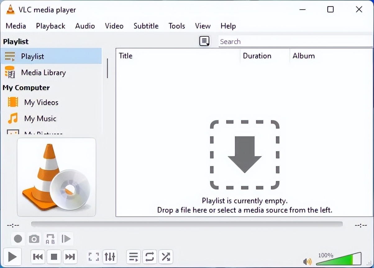Select Media Library in the sidebar

pyautogui.click(x=43, y=72)
